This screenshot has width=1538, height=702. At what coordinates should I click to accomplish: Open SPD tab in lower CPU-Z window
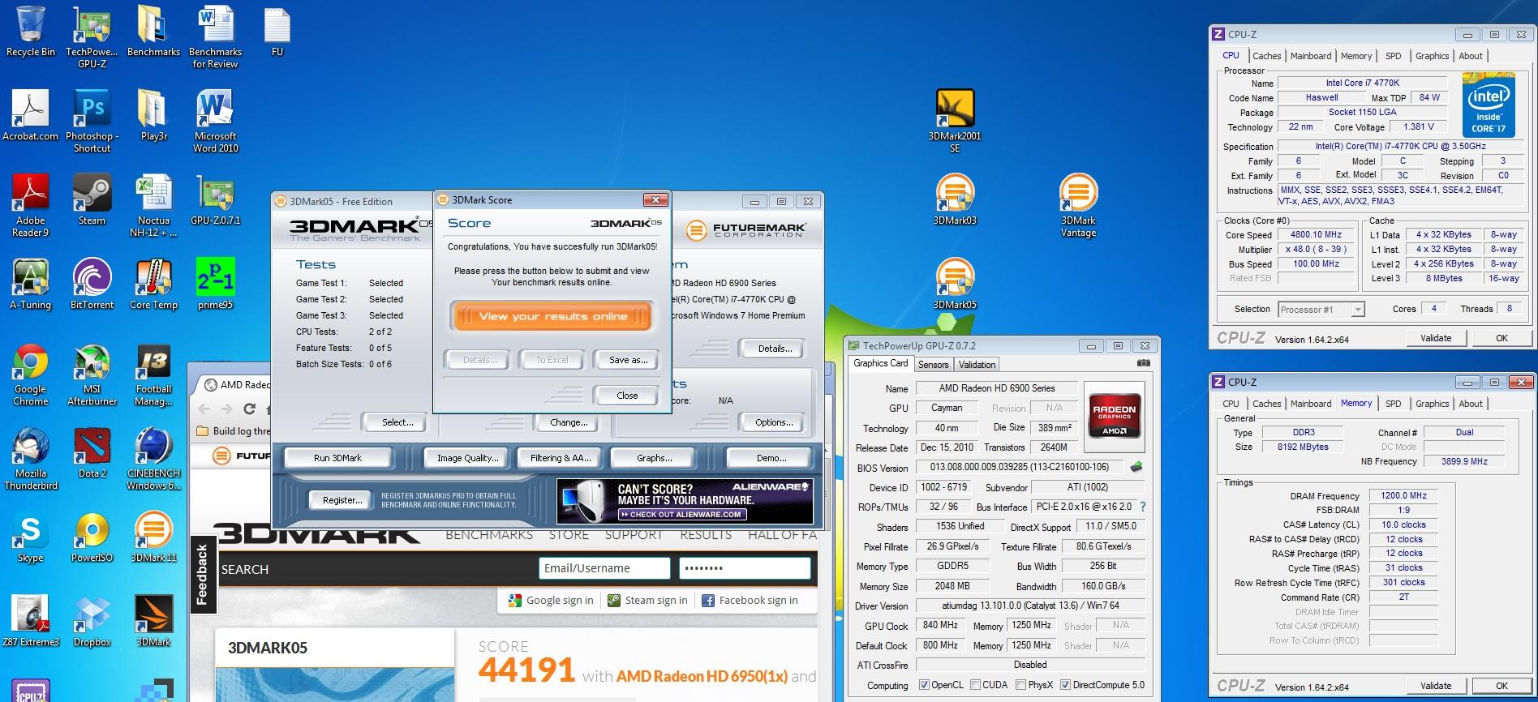1393,404
